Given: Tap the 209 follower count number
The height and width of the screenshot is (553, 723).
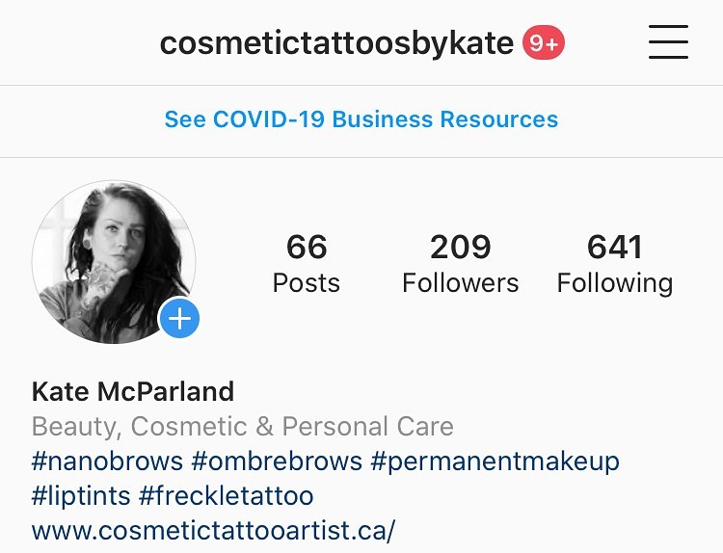Looking at the screenshot, I should pyautogui.click(x=461, y=248).
